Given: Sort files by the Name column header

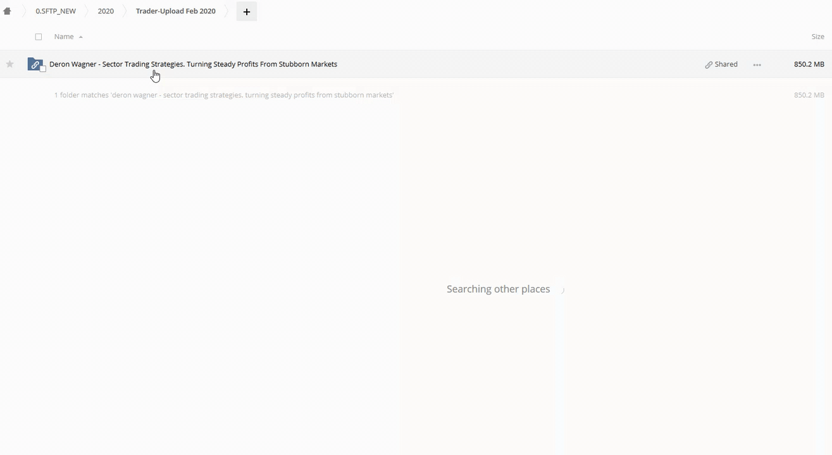Looking at the screenshot, I should click(64, 37).
